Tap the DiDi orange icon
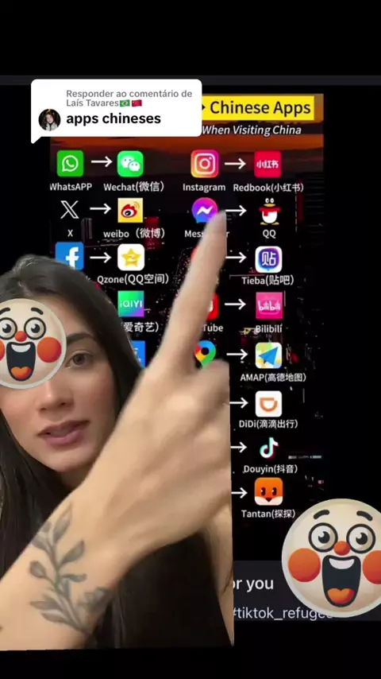The height and width of the screenshot is (679, 381). point(268,404)
